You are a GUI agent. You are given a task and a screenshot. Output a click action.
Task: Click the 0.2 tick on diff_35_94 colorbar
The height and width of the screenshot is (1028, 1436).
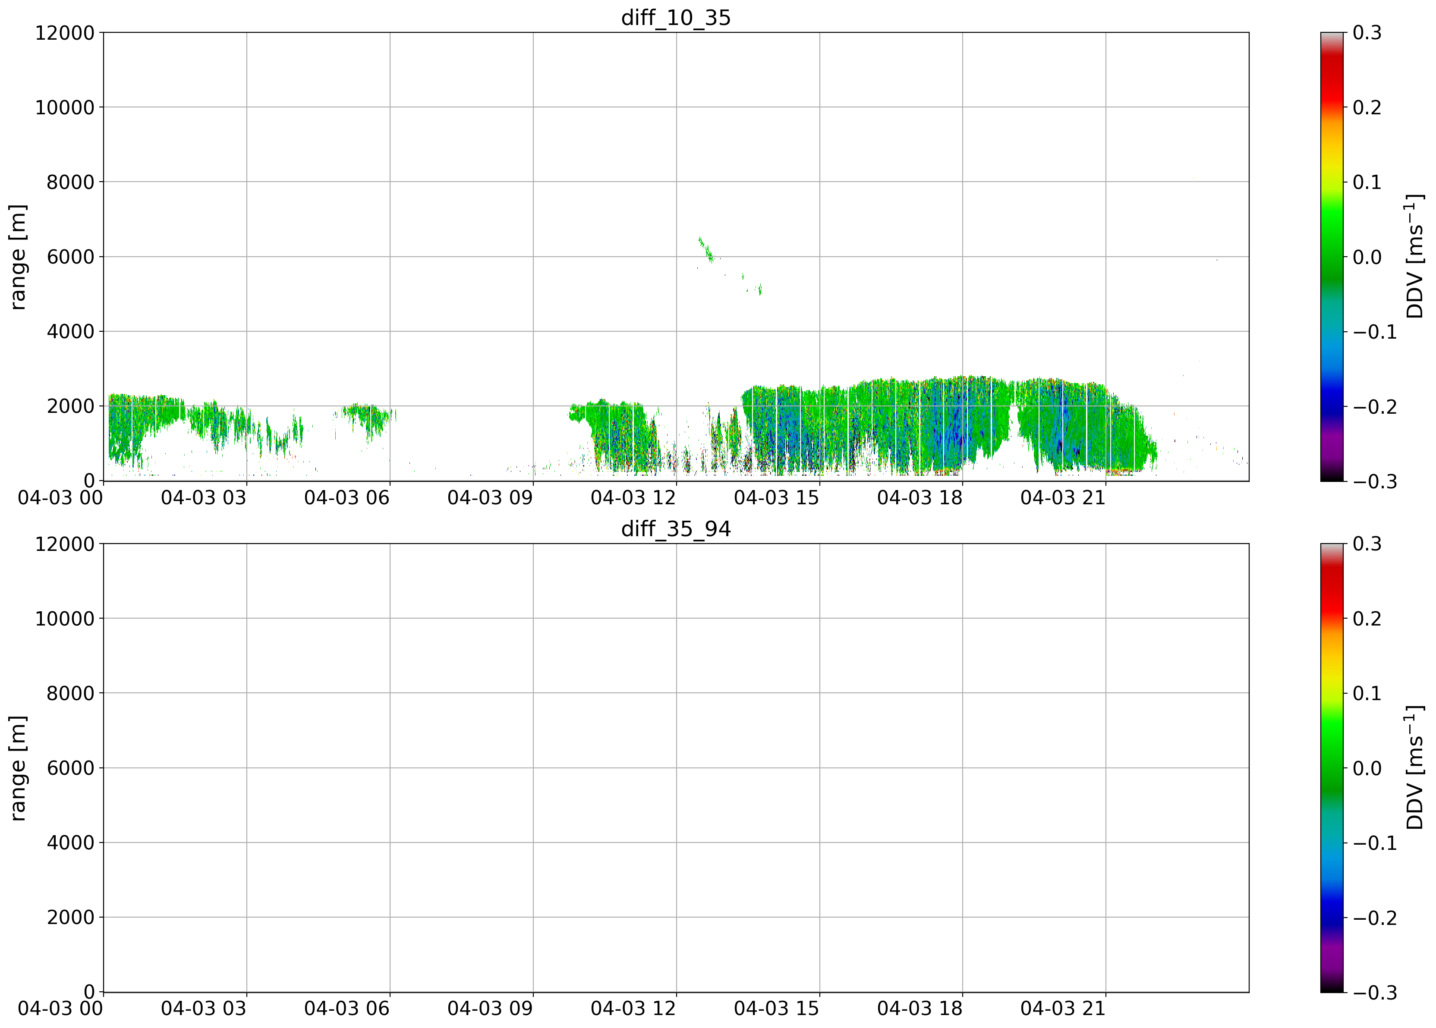1367,619
